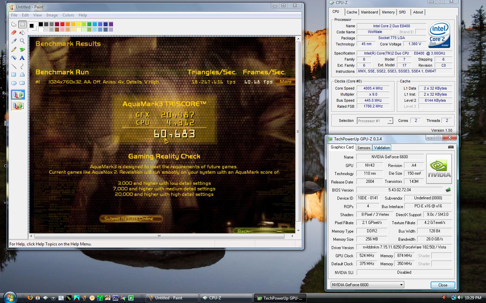The image size is (486, 303).
Task: Switch to TechPowerUp GPU-Z taskbar button
Action: [280, 298]
